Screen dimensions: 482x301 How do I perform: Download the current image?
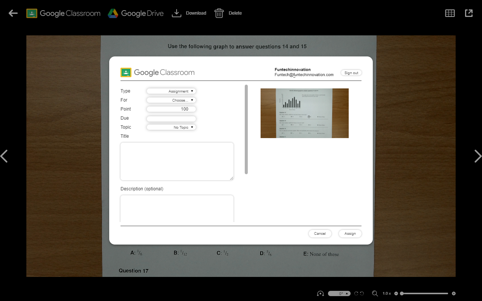pyautogui.click(x=189, y=13)
